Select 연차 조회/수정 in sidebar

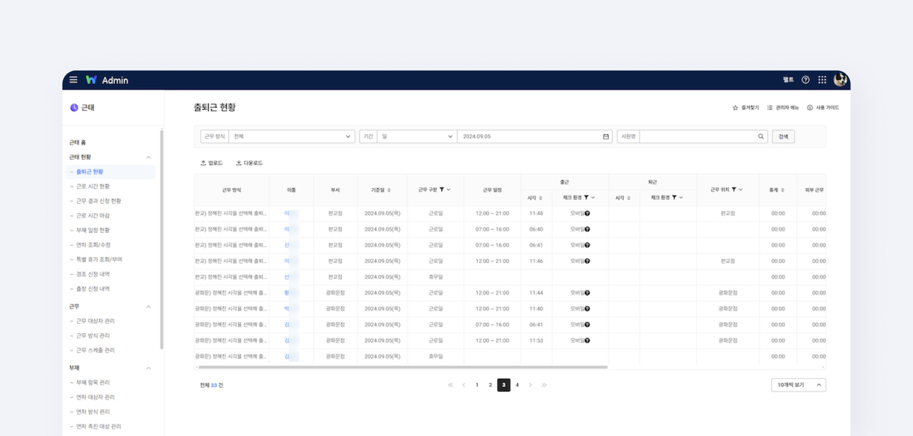(x=93, y=245)
